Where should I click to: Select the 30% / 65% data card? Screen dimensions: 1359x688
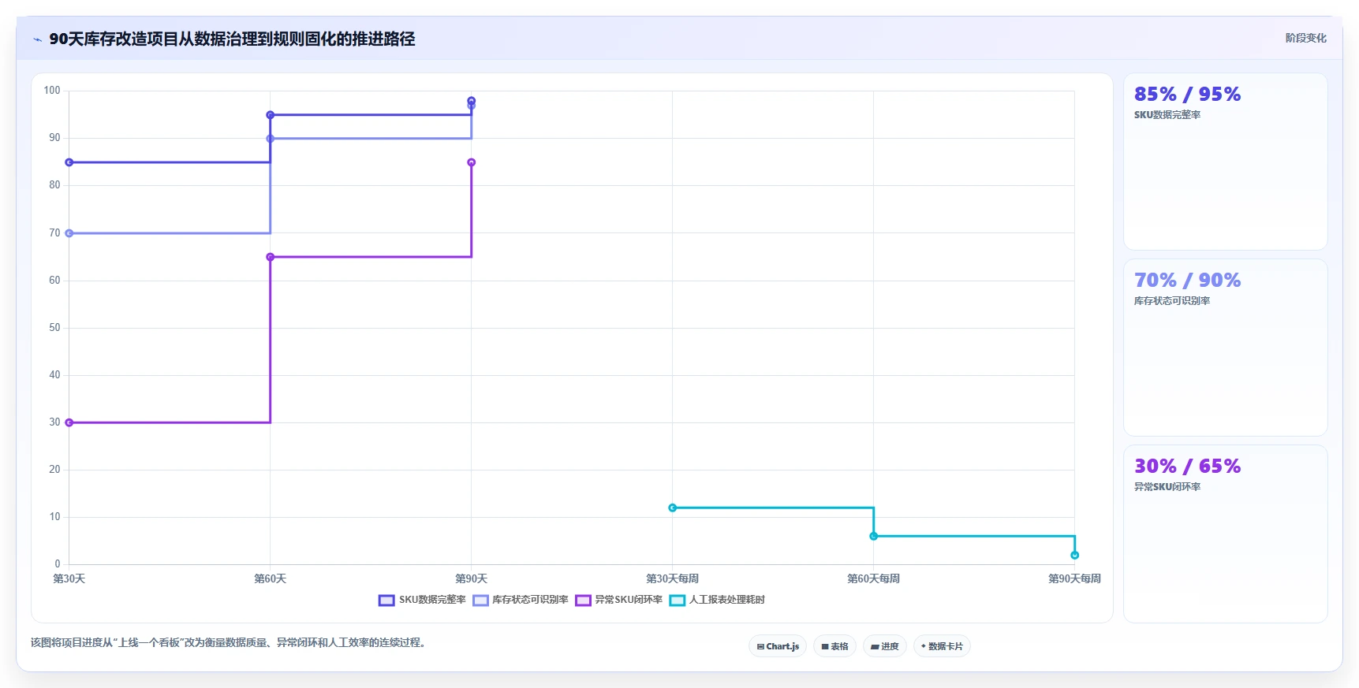(1225, 534)
